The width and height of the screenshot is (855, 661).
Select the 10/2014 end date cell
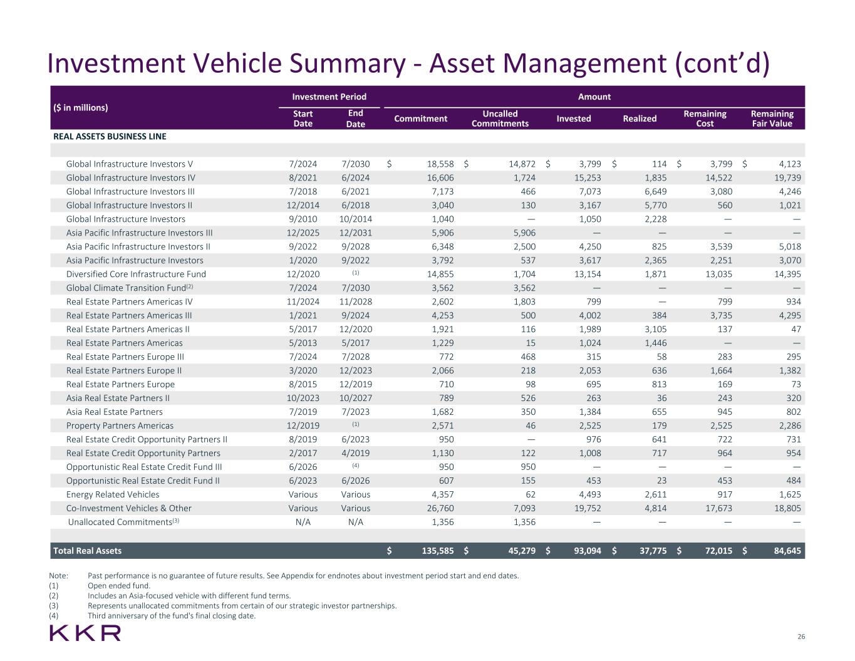point(356,219)
